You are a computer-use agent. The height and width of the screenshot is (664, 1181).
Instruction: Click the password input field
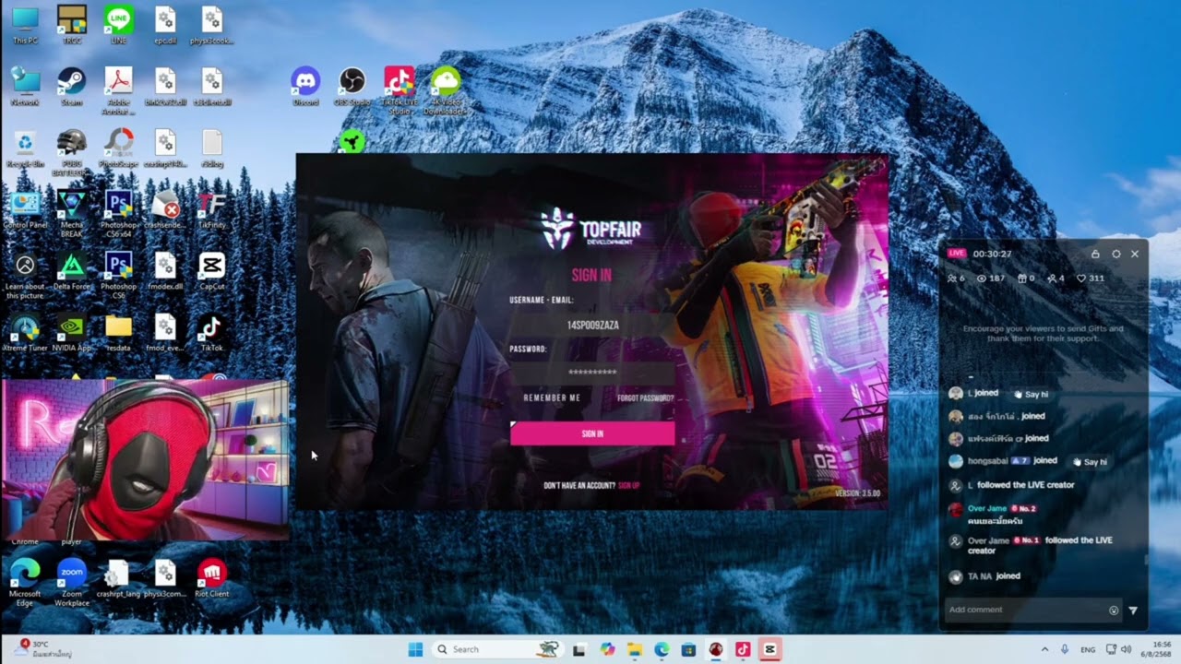tap(592, 372)
